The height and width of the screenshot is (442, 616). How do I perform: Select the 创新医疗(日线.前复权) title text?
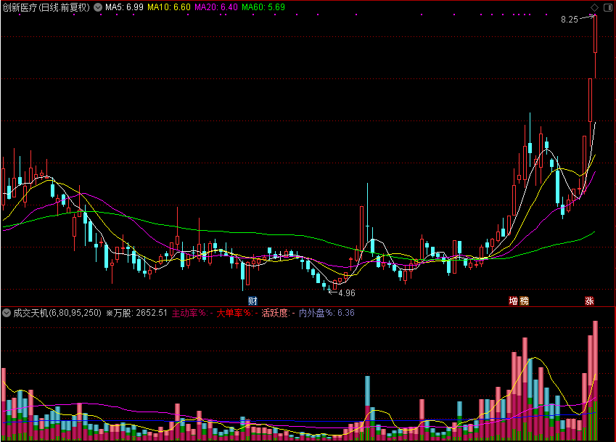46,7
